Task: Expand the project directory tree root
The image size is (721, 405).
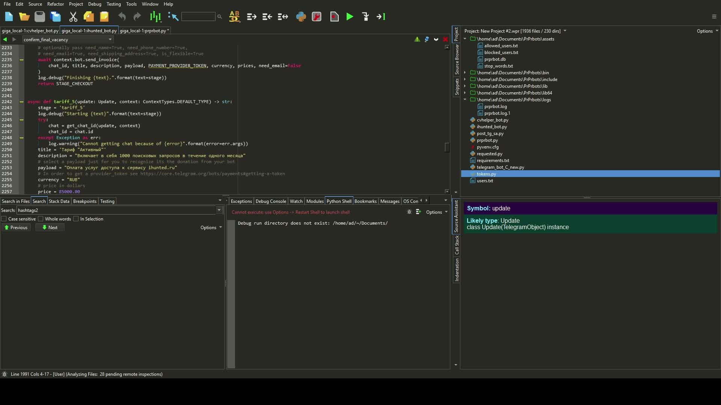Action: click(x=465, y=39)
